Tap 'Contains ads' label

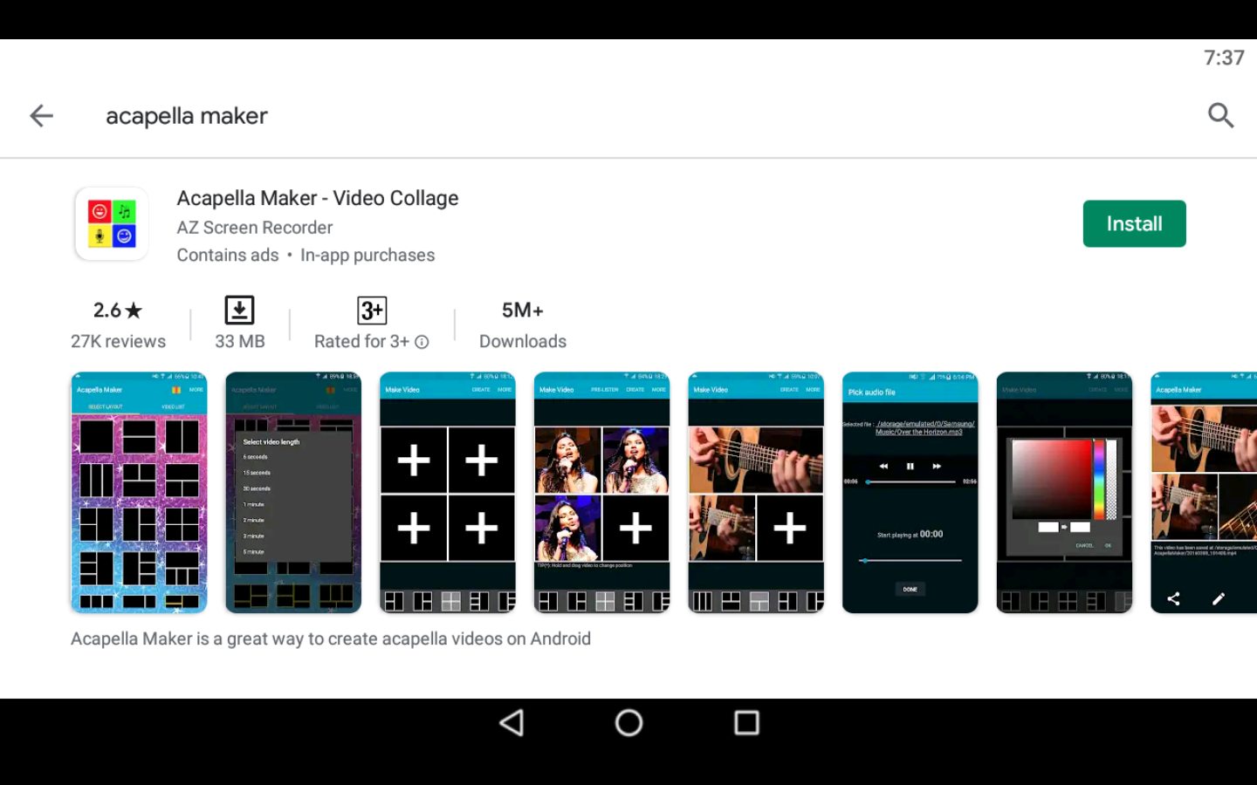click(228, 256)
